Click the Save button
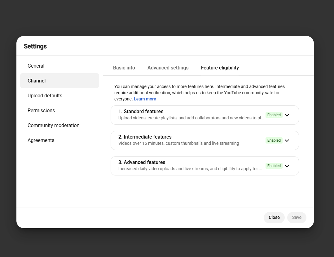 (297, 217)
